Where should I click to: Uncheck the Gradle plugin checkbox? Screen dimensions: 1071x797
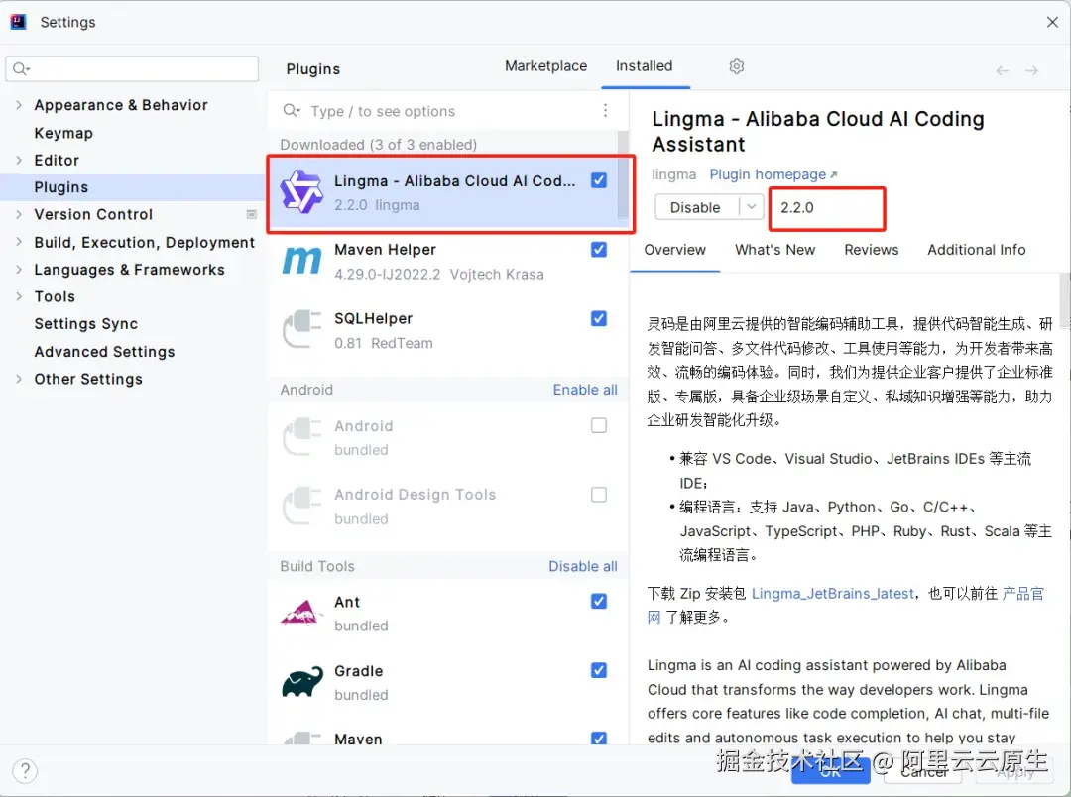coord(599,670)
